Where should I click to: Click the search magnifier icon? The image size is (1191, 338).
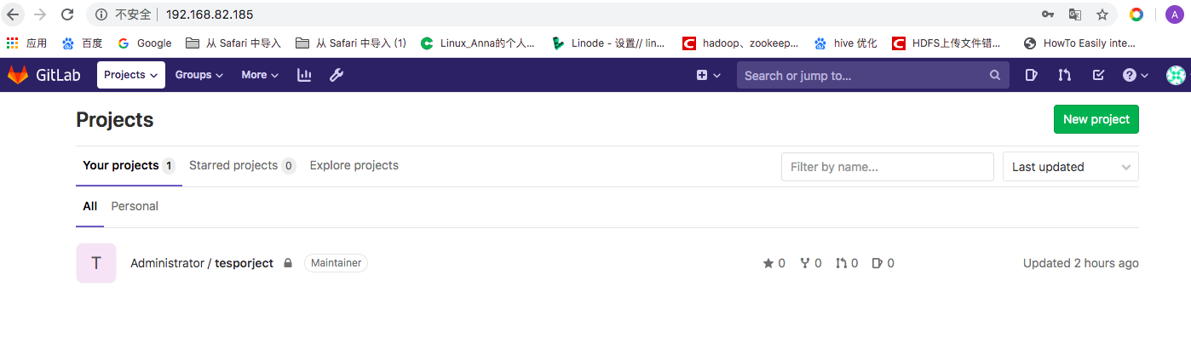[995, 75]
